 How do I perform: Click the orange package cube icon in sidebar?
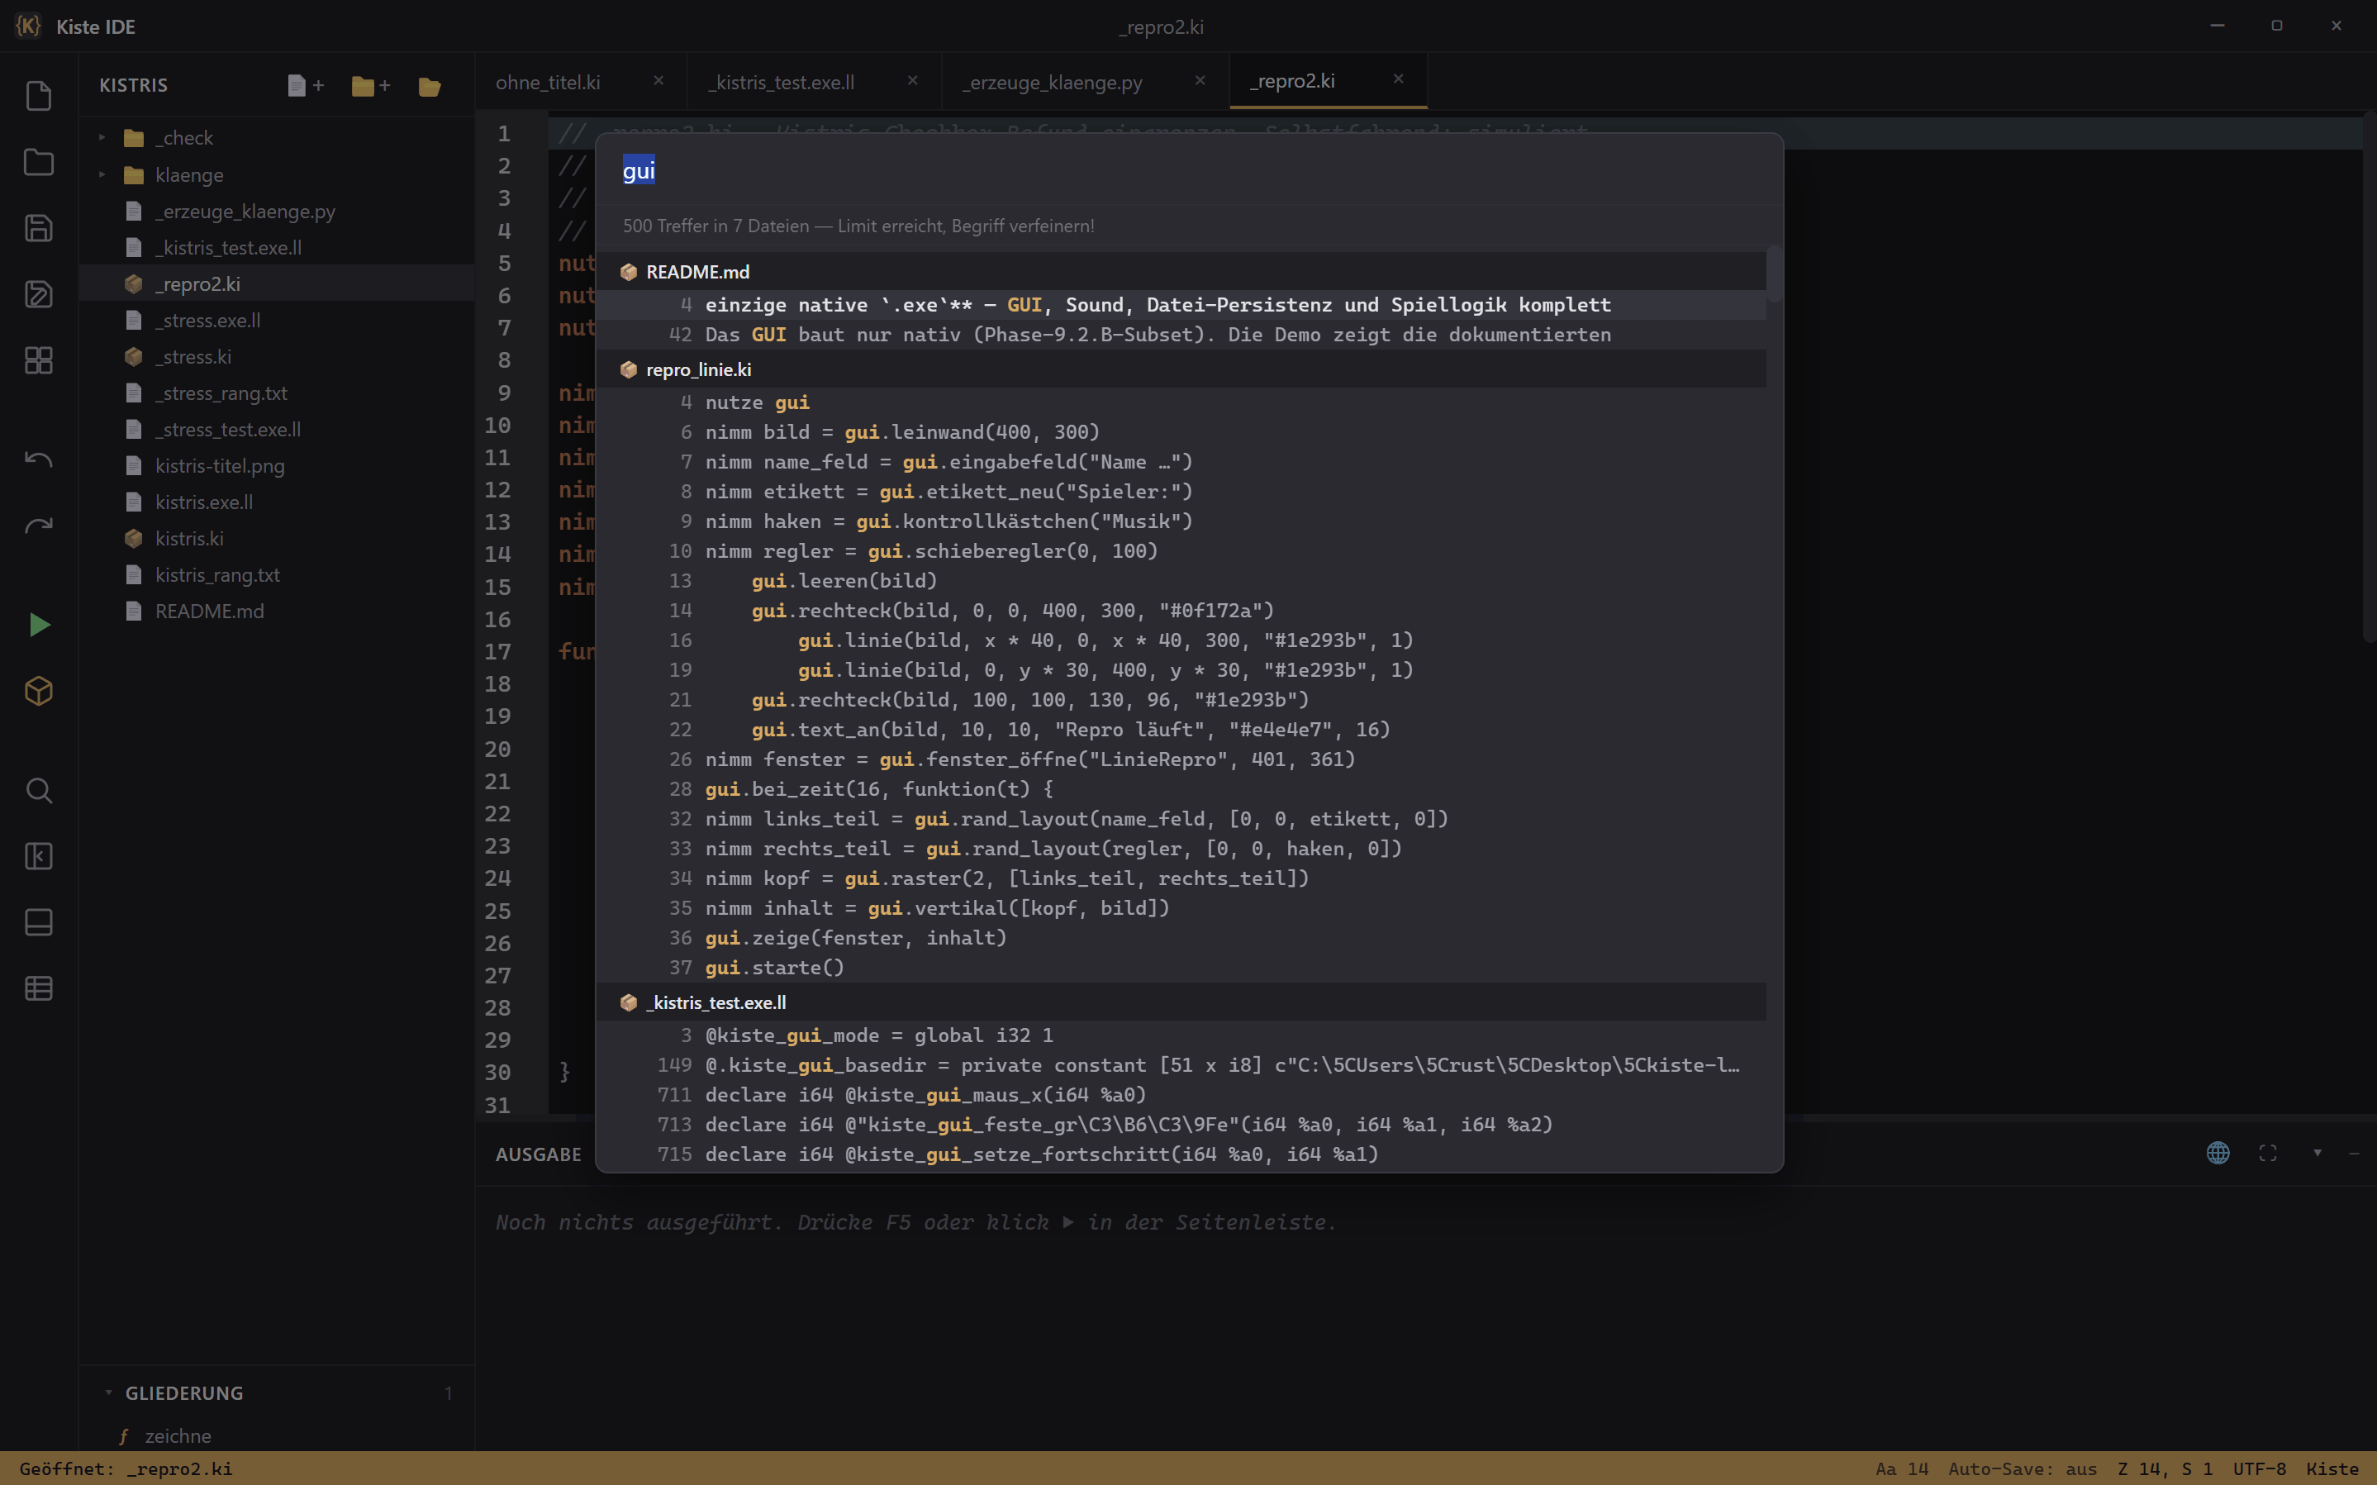[x=38, y=691]
